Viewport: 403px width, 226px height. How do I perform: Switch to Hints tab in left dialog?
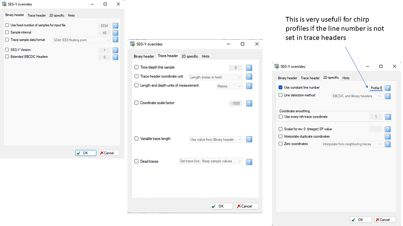(x=71, y=15)
